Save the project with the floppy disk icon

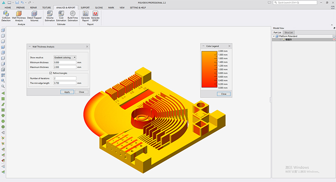(17, 3)
